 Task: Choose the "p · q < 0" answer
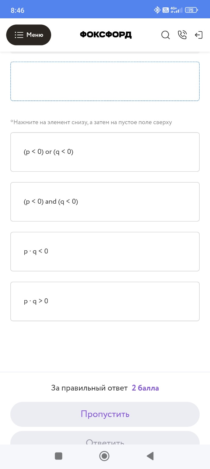click(105, 251)
